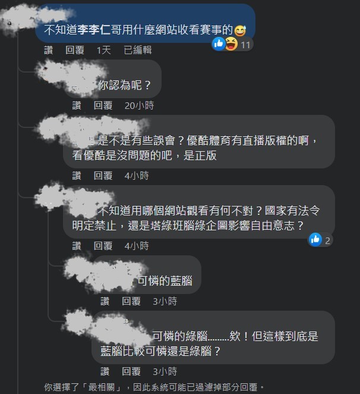360x394 pixels.
Task: Open the reaction count 11 on top comment
Action: (245, 45)
